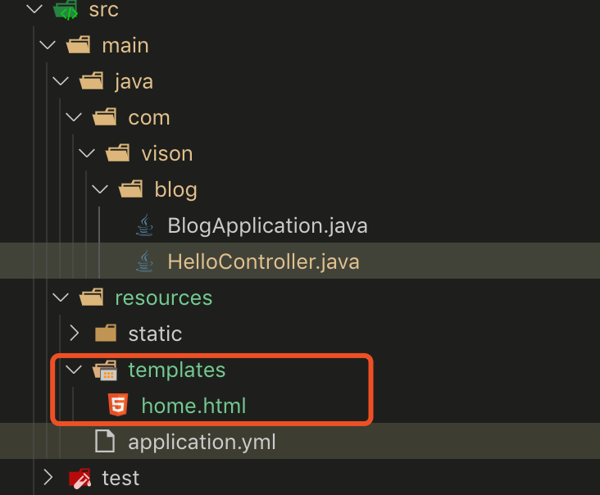Click the main folder icon
The height and width of the screenshot is (495, 600).
click(79, 45)
